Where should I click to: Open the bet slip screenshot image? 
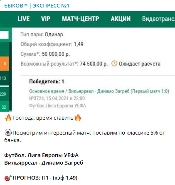pos(87,61)
